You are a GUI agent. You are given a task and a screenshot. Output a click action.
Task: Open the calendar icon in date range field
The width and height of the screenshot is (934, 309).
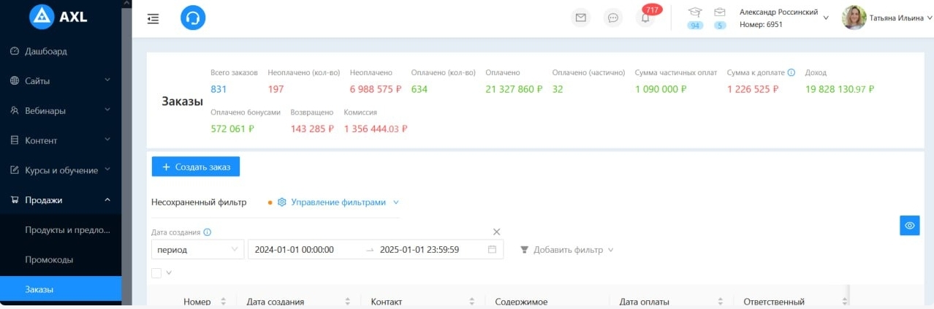[x=492, y=249]
